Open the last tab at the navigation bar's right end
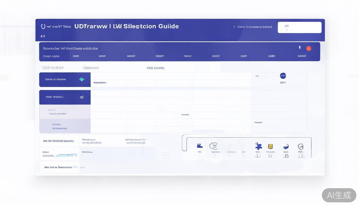Image resolution: width=359 pixels, height=205 pixels. (x=302, y=56)
